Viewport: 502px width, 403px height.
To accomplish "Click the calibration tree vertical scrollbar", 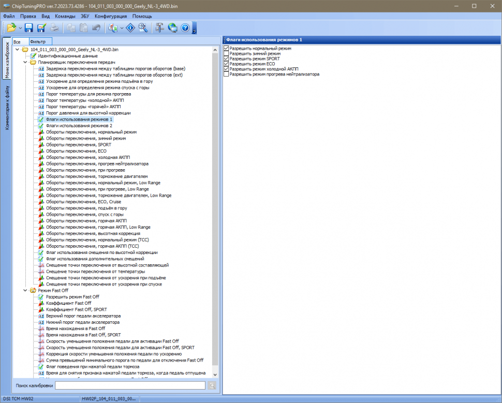I will (x=216, y=207).
